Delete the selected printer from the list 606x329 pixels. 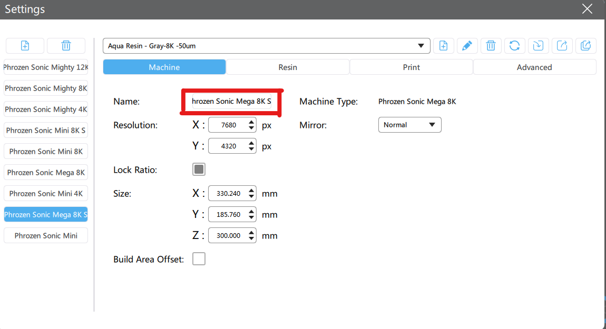(66, 46)
